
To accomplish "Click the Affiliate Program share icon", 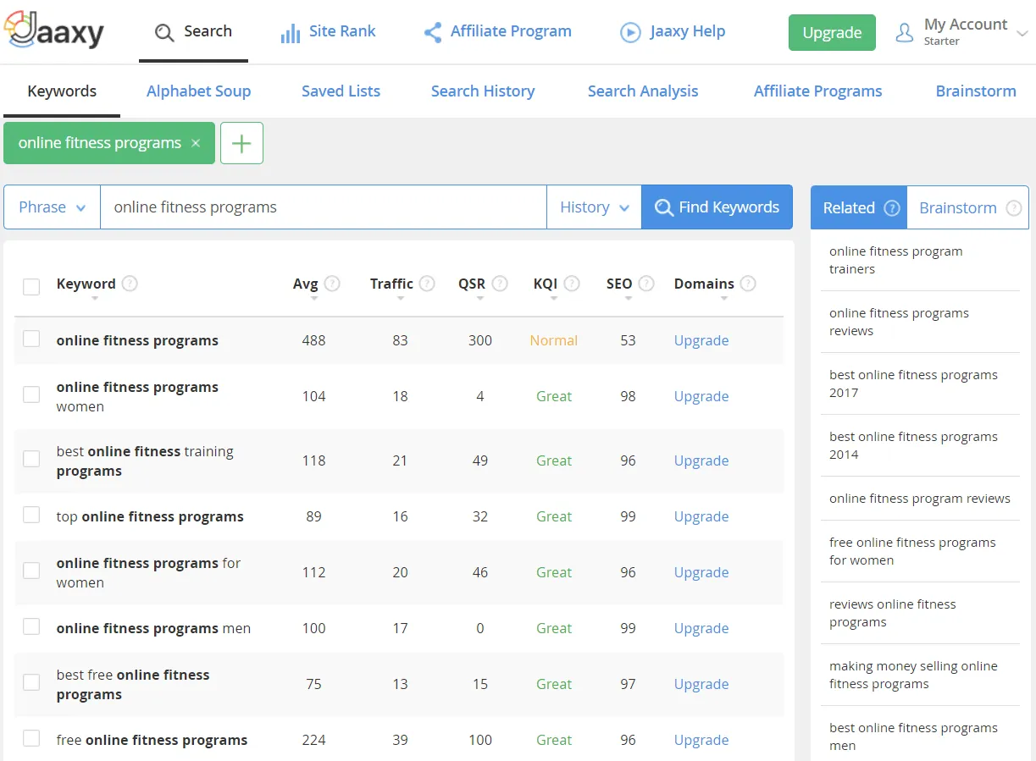I will coord(433,32).
